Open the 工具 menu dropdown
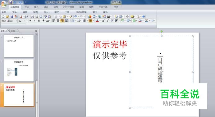 68,12
